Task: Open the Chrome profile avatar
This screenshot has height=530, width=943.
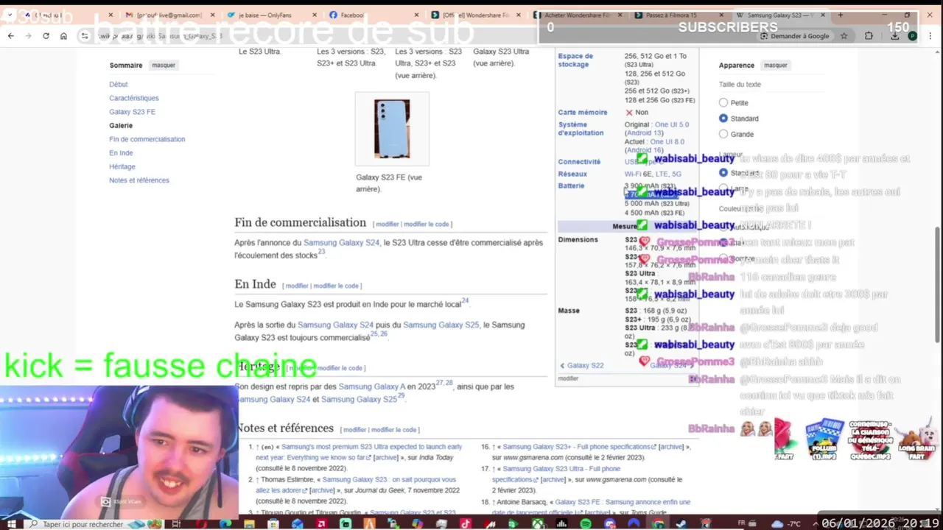Action: point(913,35)
